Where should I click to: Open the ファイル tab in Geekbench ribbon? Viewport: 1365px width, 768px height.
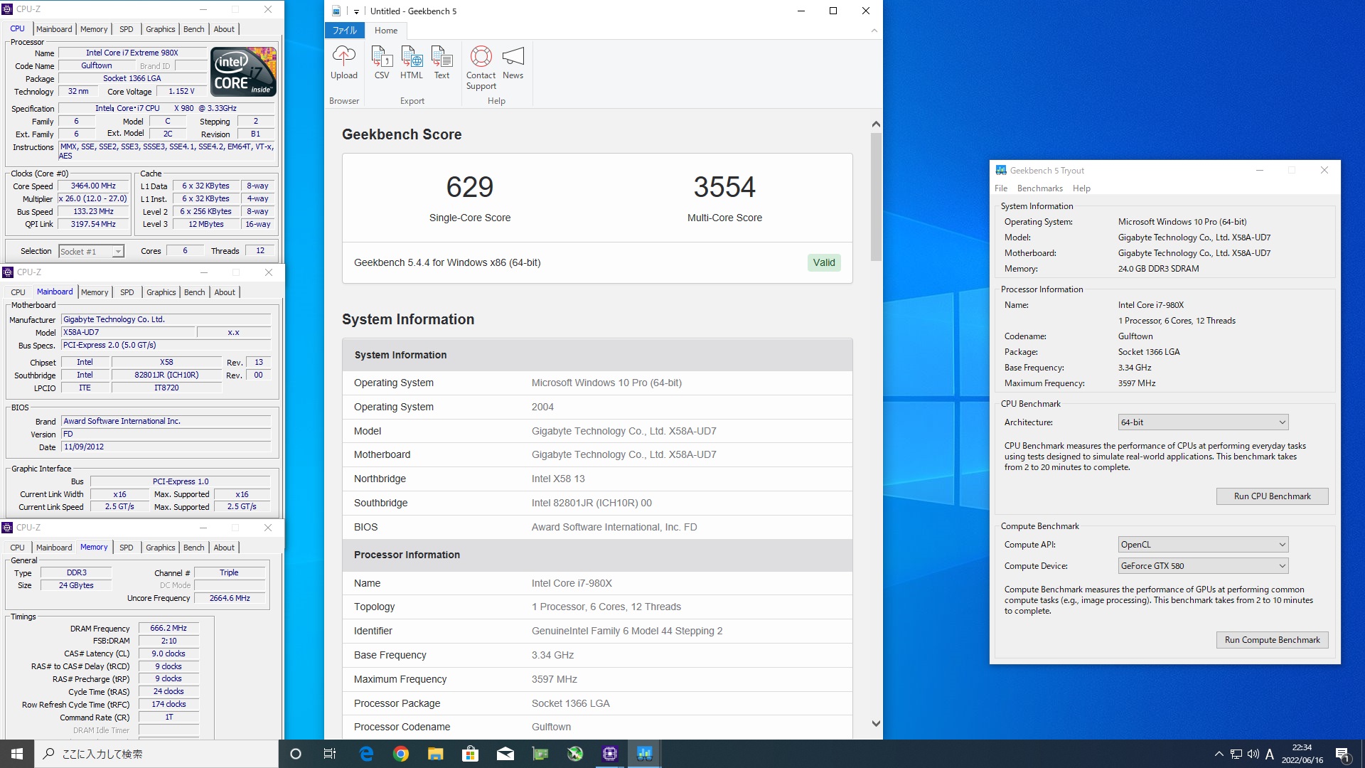(x=345, y=31)
